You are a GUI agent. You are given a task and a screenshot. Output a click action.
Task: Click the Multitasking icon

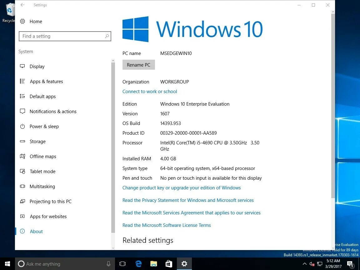[22, 187]
